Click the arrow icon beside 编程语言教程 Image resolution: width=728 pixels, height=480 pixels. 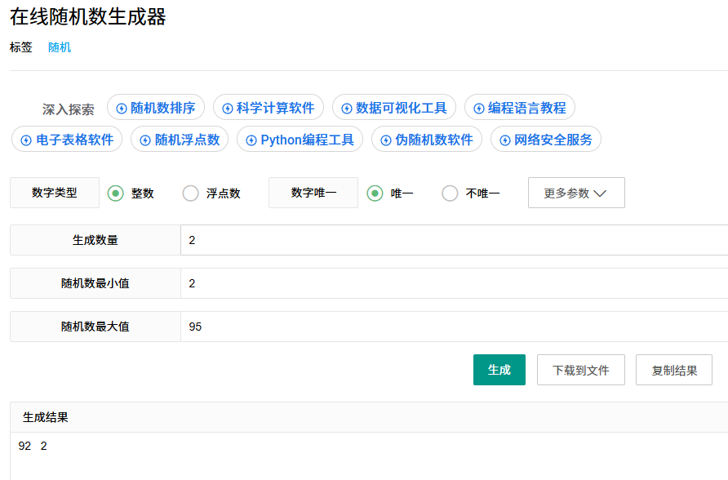(x=479, y=109)
